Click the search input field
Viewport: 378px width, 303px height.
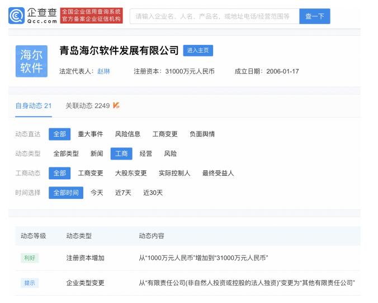click(x=214, y=16)
